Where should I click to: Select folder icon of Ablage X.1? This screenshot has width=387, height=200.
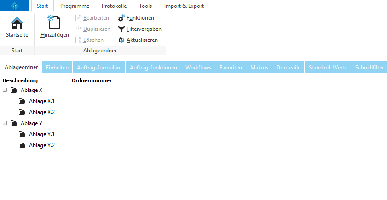click(22, 101)
